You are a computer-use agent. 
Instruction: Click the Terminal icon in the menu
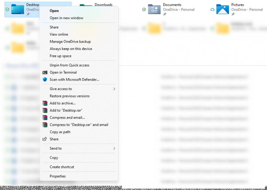(45, 73)
